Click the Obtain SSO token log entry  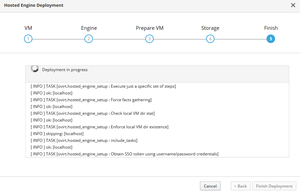point(124,154)
